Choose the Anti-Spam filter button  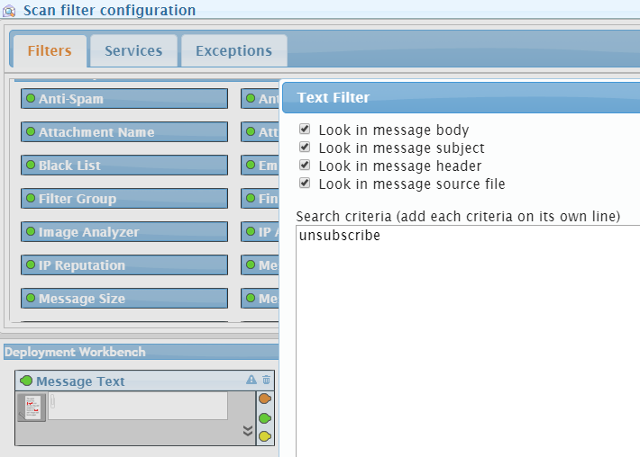[x=124, y=99]
